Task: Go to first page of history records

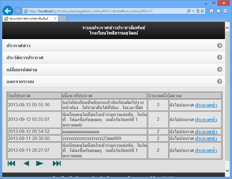Action: [x=11, y=164]
